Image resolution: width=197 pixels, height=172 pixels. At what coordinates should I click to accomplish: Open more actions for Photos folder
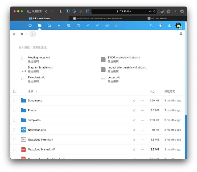tap(143, 110)
